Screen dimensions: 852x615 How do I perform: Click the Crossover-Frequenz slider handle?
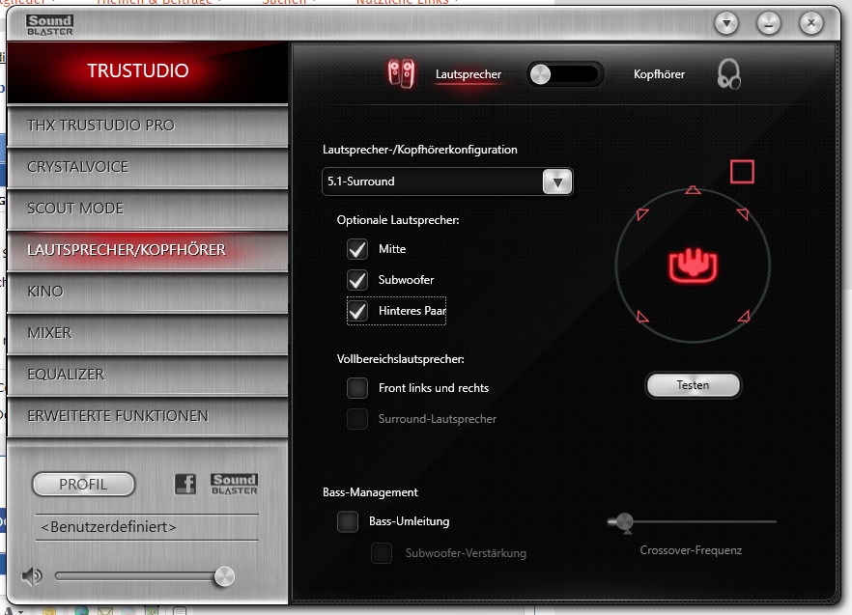coord(625,522)
